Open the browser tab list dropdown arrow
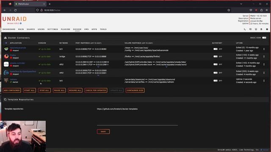271x152 pixels. coord(241,4)
